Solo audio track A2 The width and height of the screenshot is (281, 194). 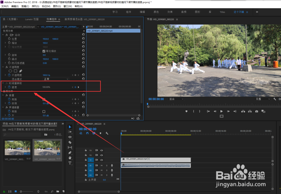pos(107,170)
